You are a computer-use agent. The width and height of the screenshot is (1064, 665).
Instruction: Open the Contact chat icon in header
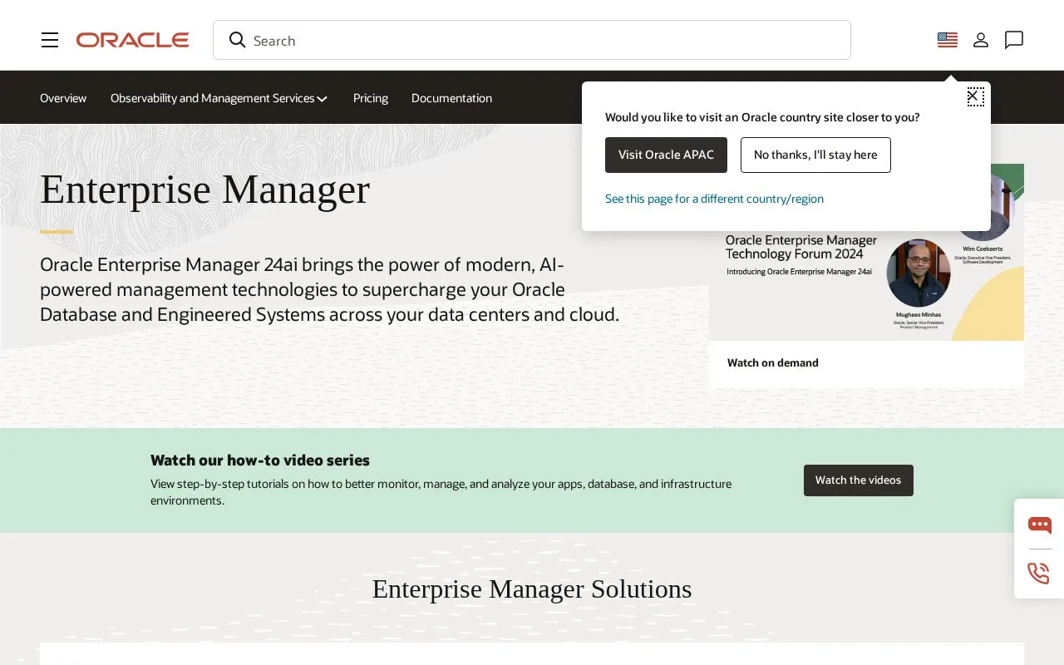coord(1014,40)
